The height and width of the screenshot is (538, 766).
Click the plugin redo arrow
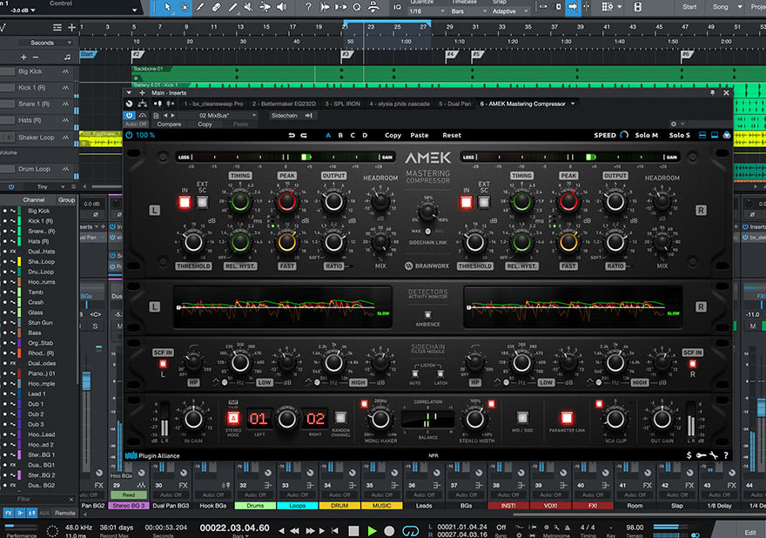pyautogui.click(x=304, y=135)
